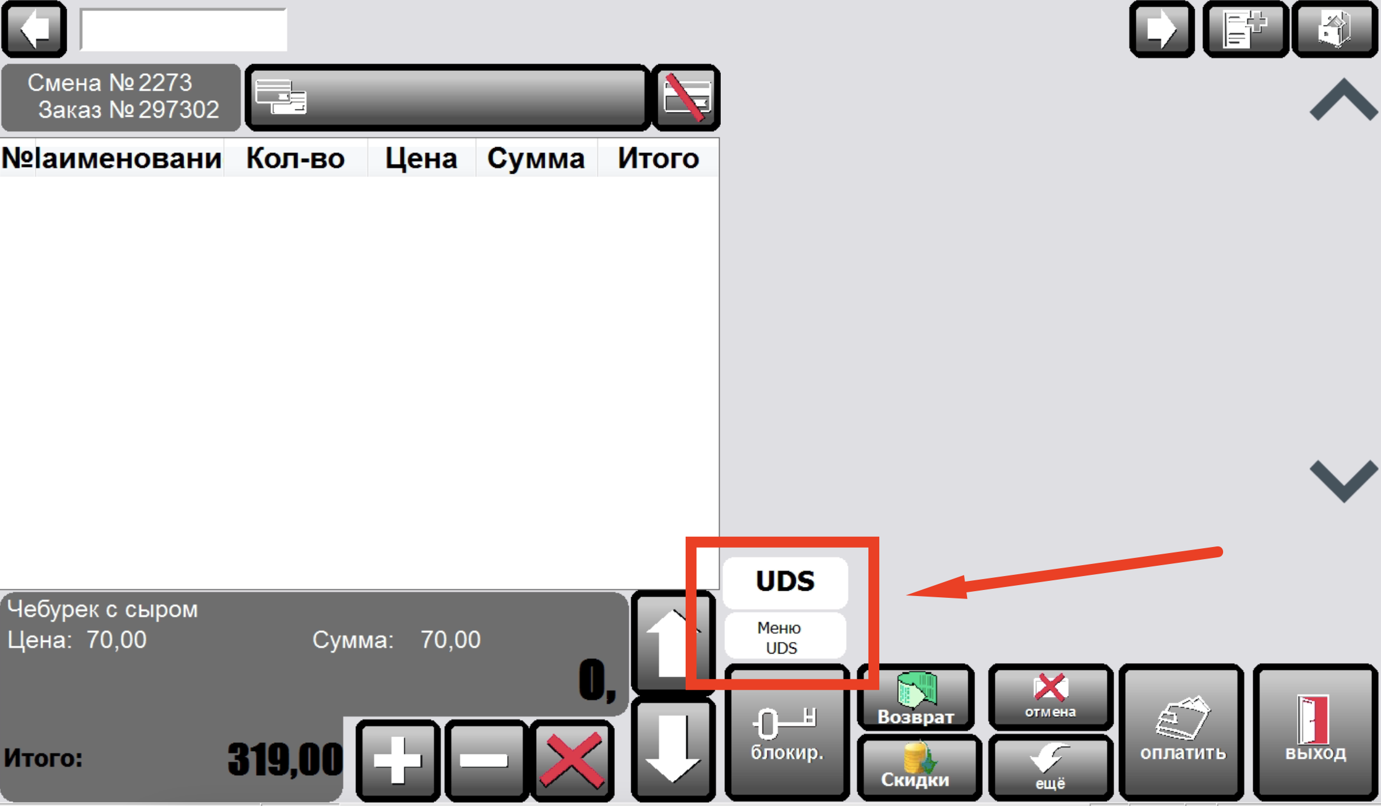Move selection up with the large up arrow
The image size is (1381, 806).
[673, 643]
